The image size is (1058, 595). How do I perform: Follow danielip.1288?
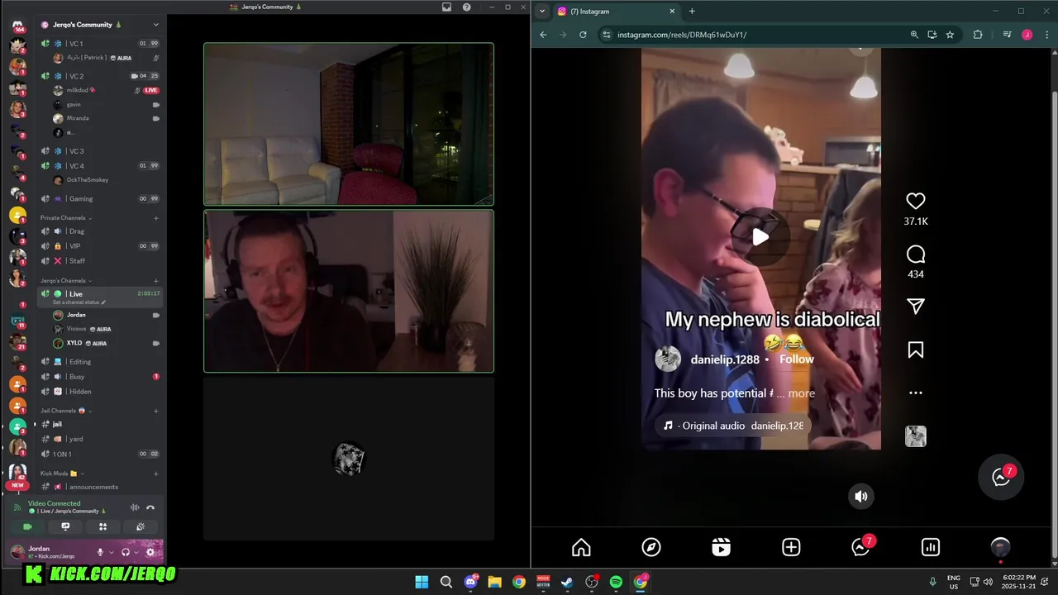tap(797, 359)
